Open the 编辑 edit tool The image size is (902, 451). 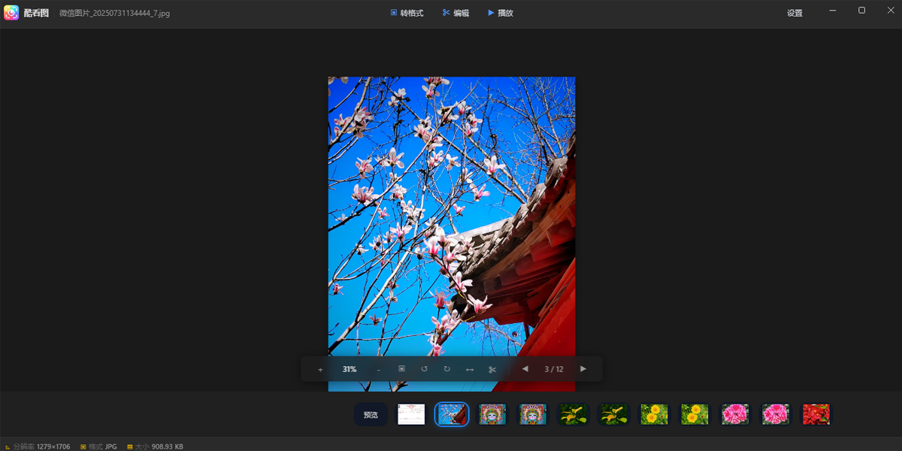click(x=456, y=13)
